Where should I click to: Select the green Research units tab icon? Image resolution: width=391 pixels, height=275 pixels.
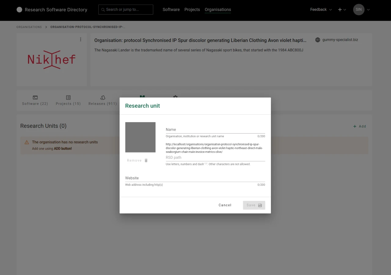point(142,97)
